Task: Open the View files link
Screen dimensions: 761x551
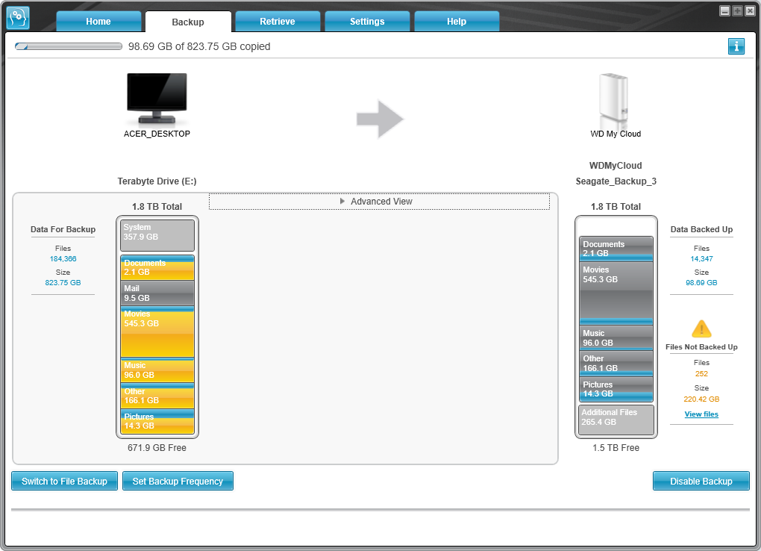Action: (x=701, y=414)
